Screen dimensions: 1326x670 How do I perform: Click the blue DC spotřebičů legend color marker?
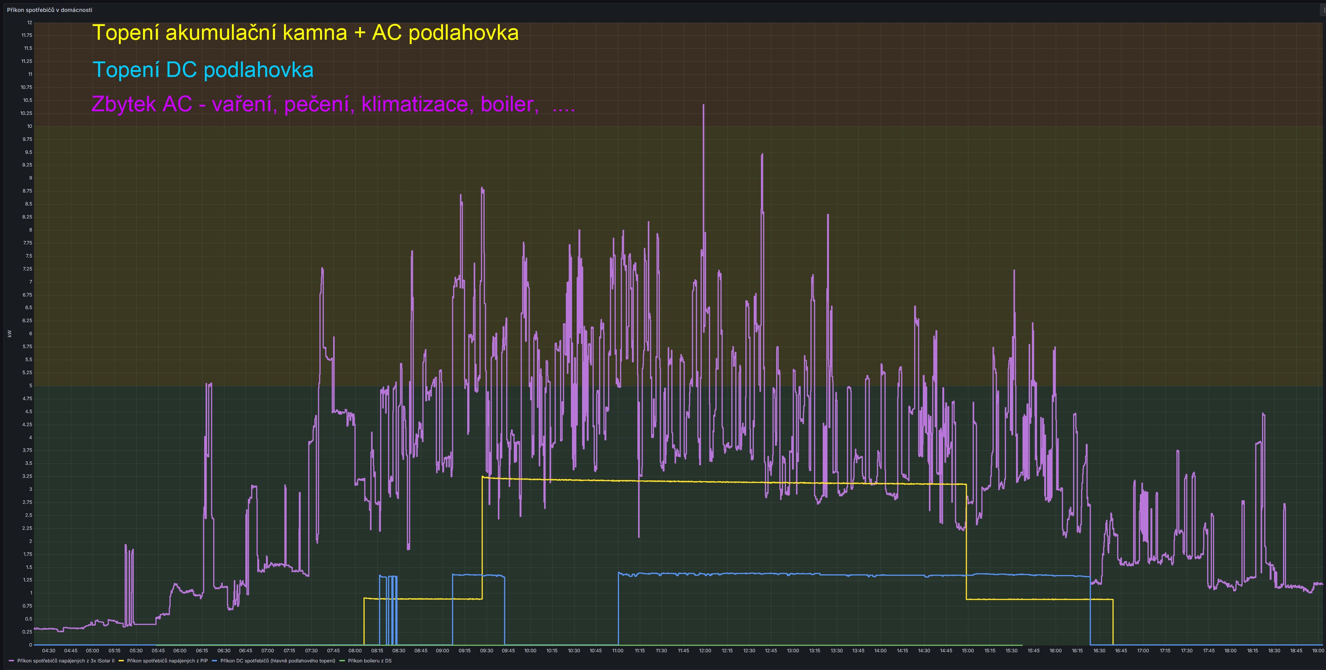[215, 661]
